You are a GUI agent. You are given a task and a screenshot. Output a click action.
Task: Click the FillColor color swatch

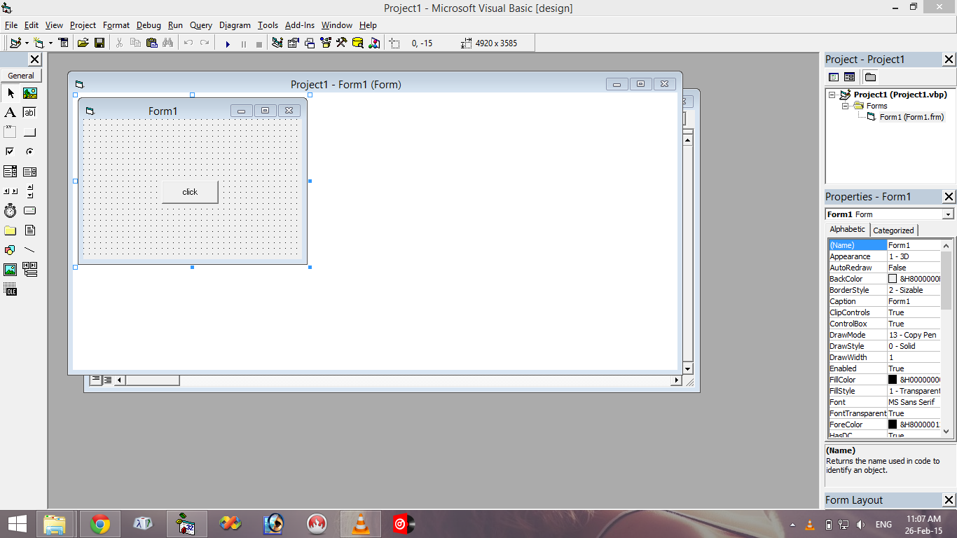[893, 380]
